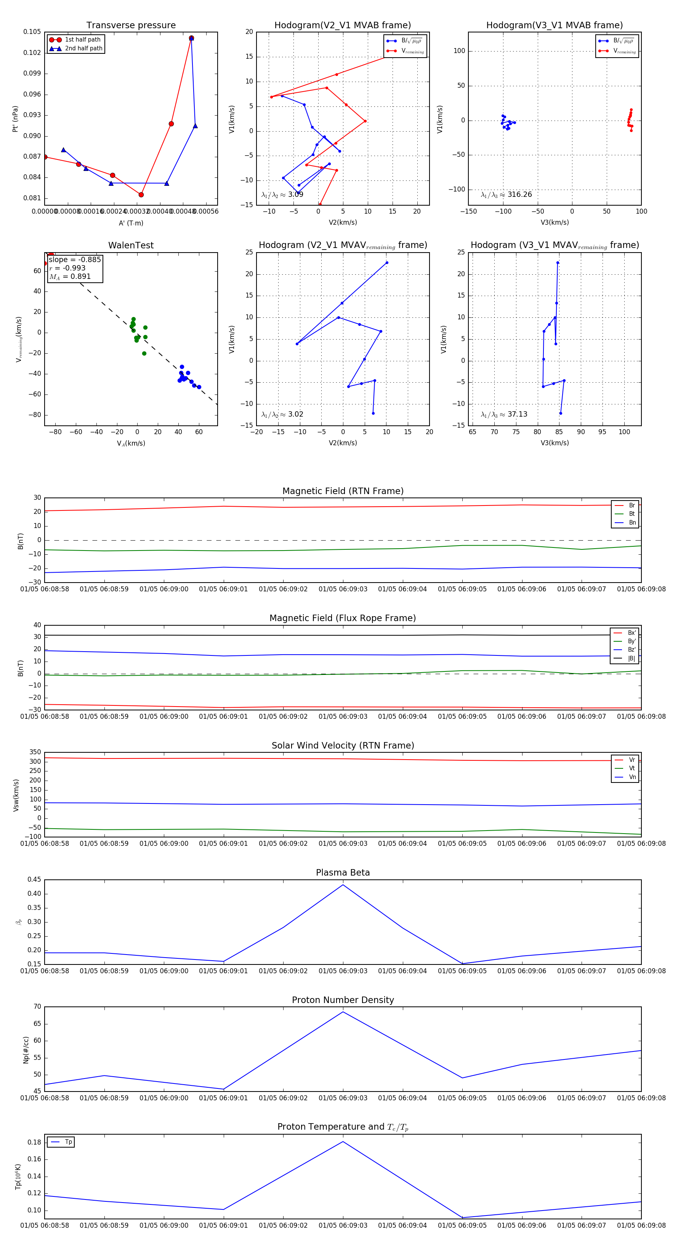The height and width of the screenshot is (1259, 686).
Task: Click the Proton Temperature peak at 06:09:03
Action: 343,1142
